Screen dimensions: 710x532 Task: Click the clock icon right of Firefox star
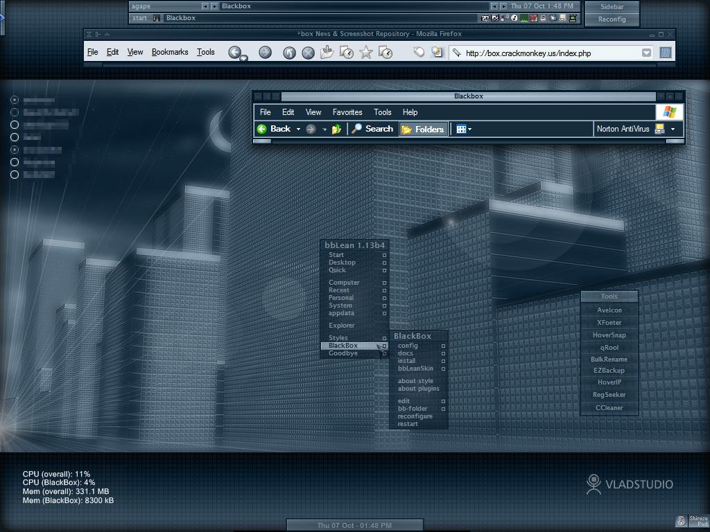coord(386,53)
